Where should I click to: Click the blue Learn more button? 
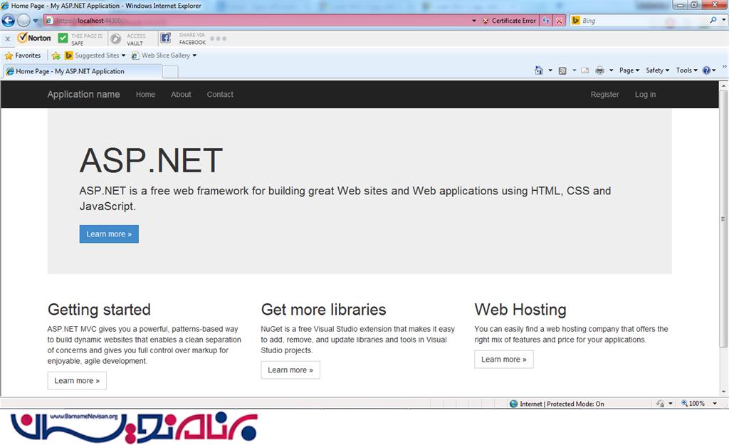pyautogui.click(x=109, y=234)
